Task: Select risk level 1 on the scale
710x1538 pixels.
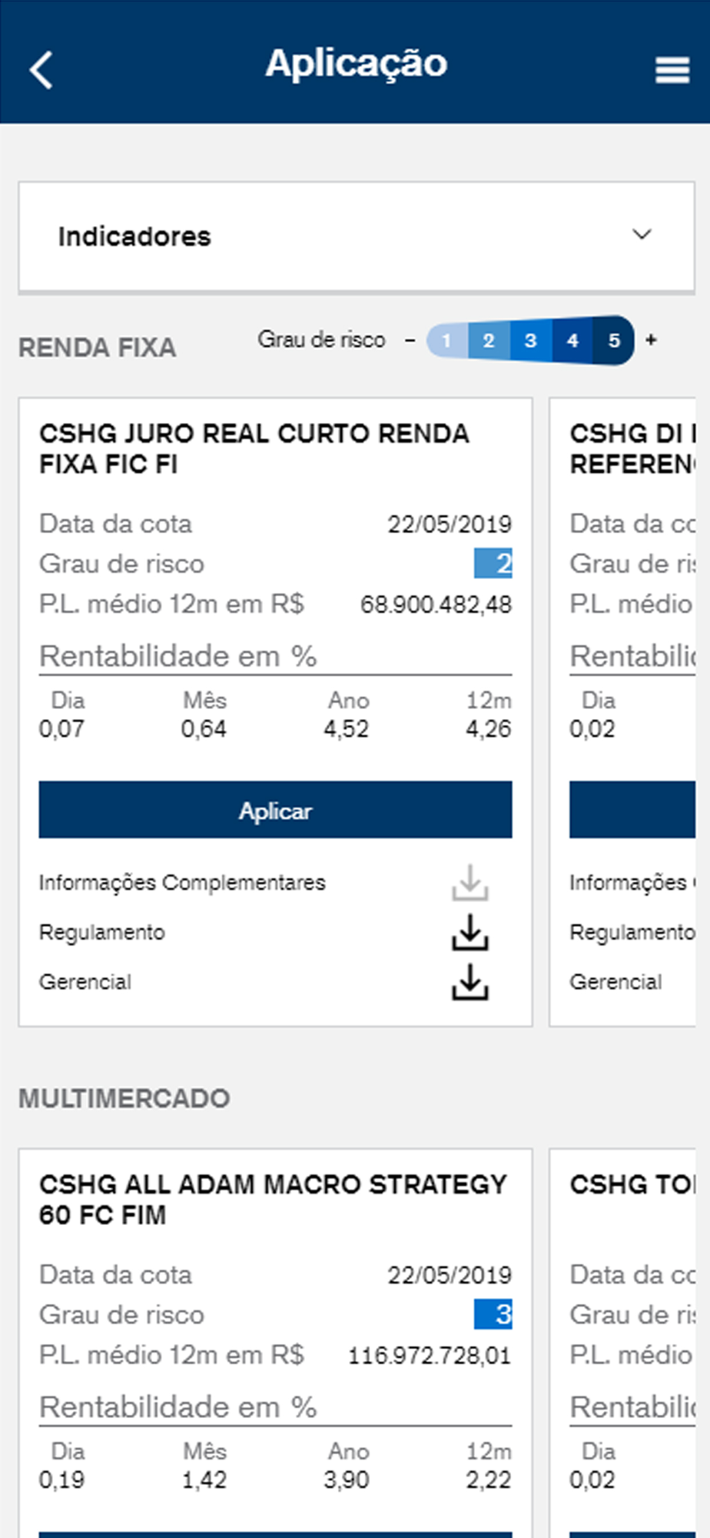Action: (x=446, y=341)
